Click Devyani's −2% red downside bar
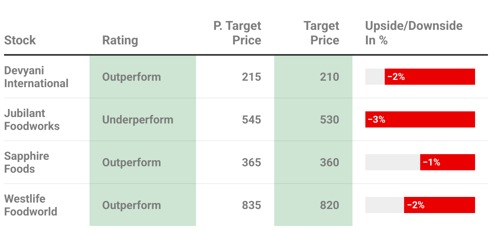Viewport: 492px width, 230px height. tap(429, 77)
